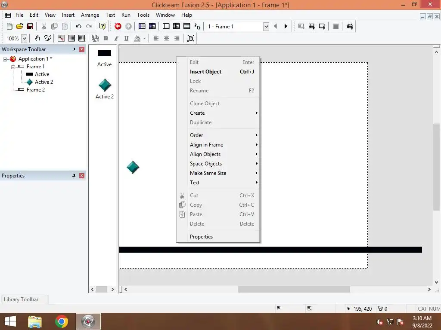Open the Tools menu
This screenshot has height=330, width=441.
(143, 15)
